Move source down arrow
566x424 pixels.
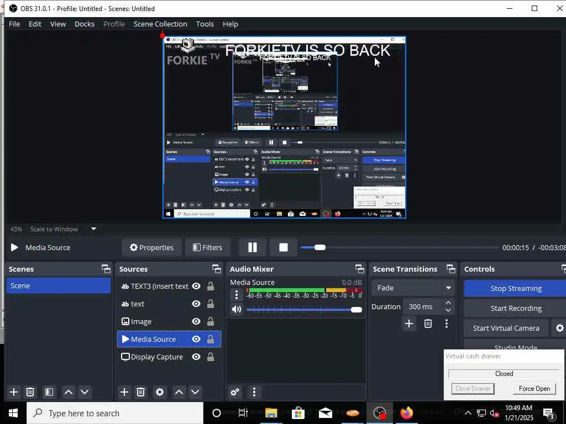[195, 392]
